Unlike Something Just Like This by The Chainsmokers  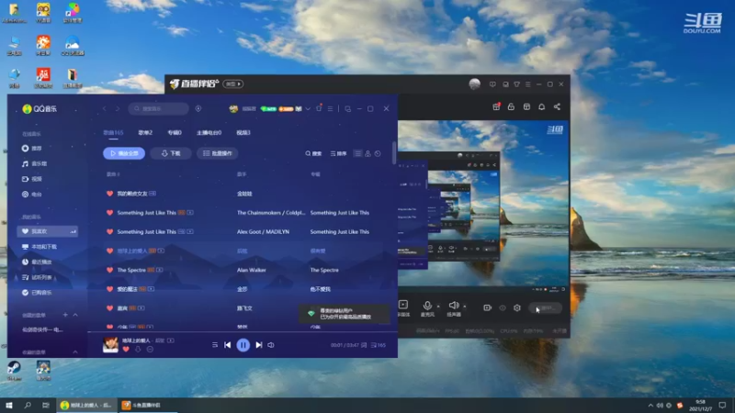click(x=109, y=213)
